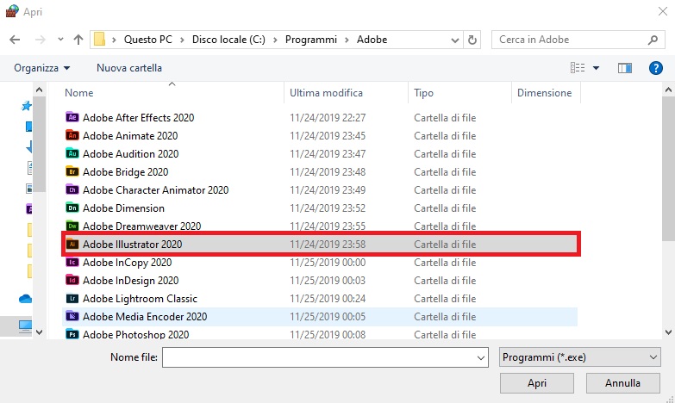Expand the address bar history dropdown
The height and width of the screenshot is (403, 675).
(455, 40)
